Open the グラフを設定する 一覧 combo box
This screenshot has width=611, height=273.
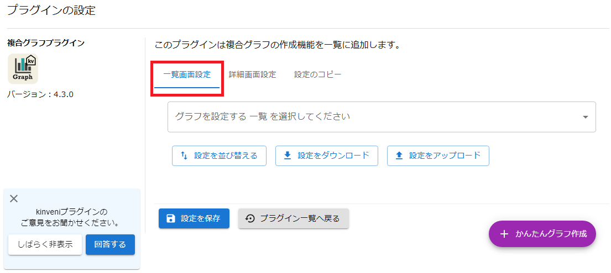tap(382, 117)
